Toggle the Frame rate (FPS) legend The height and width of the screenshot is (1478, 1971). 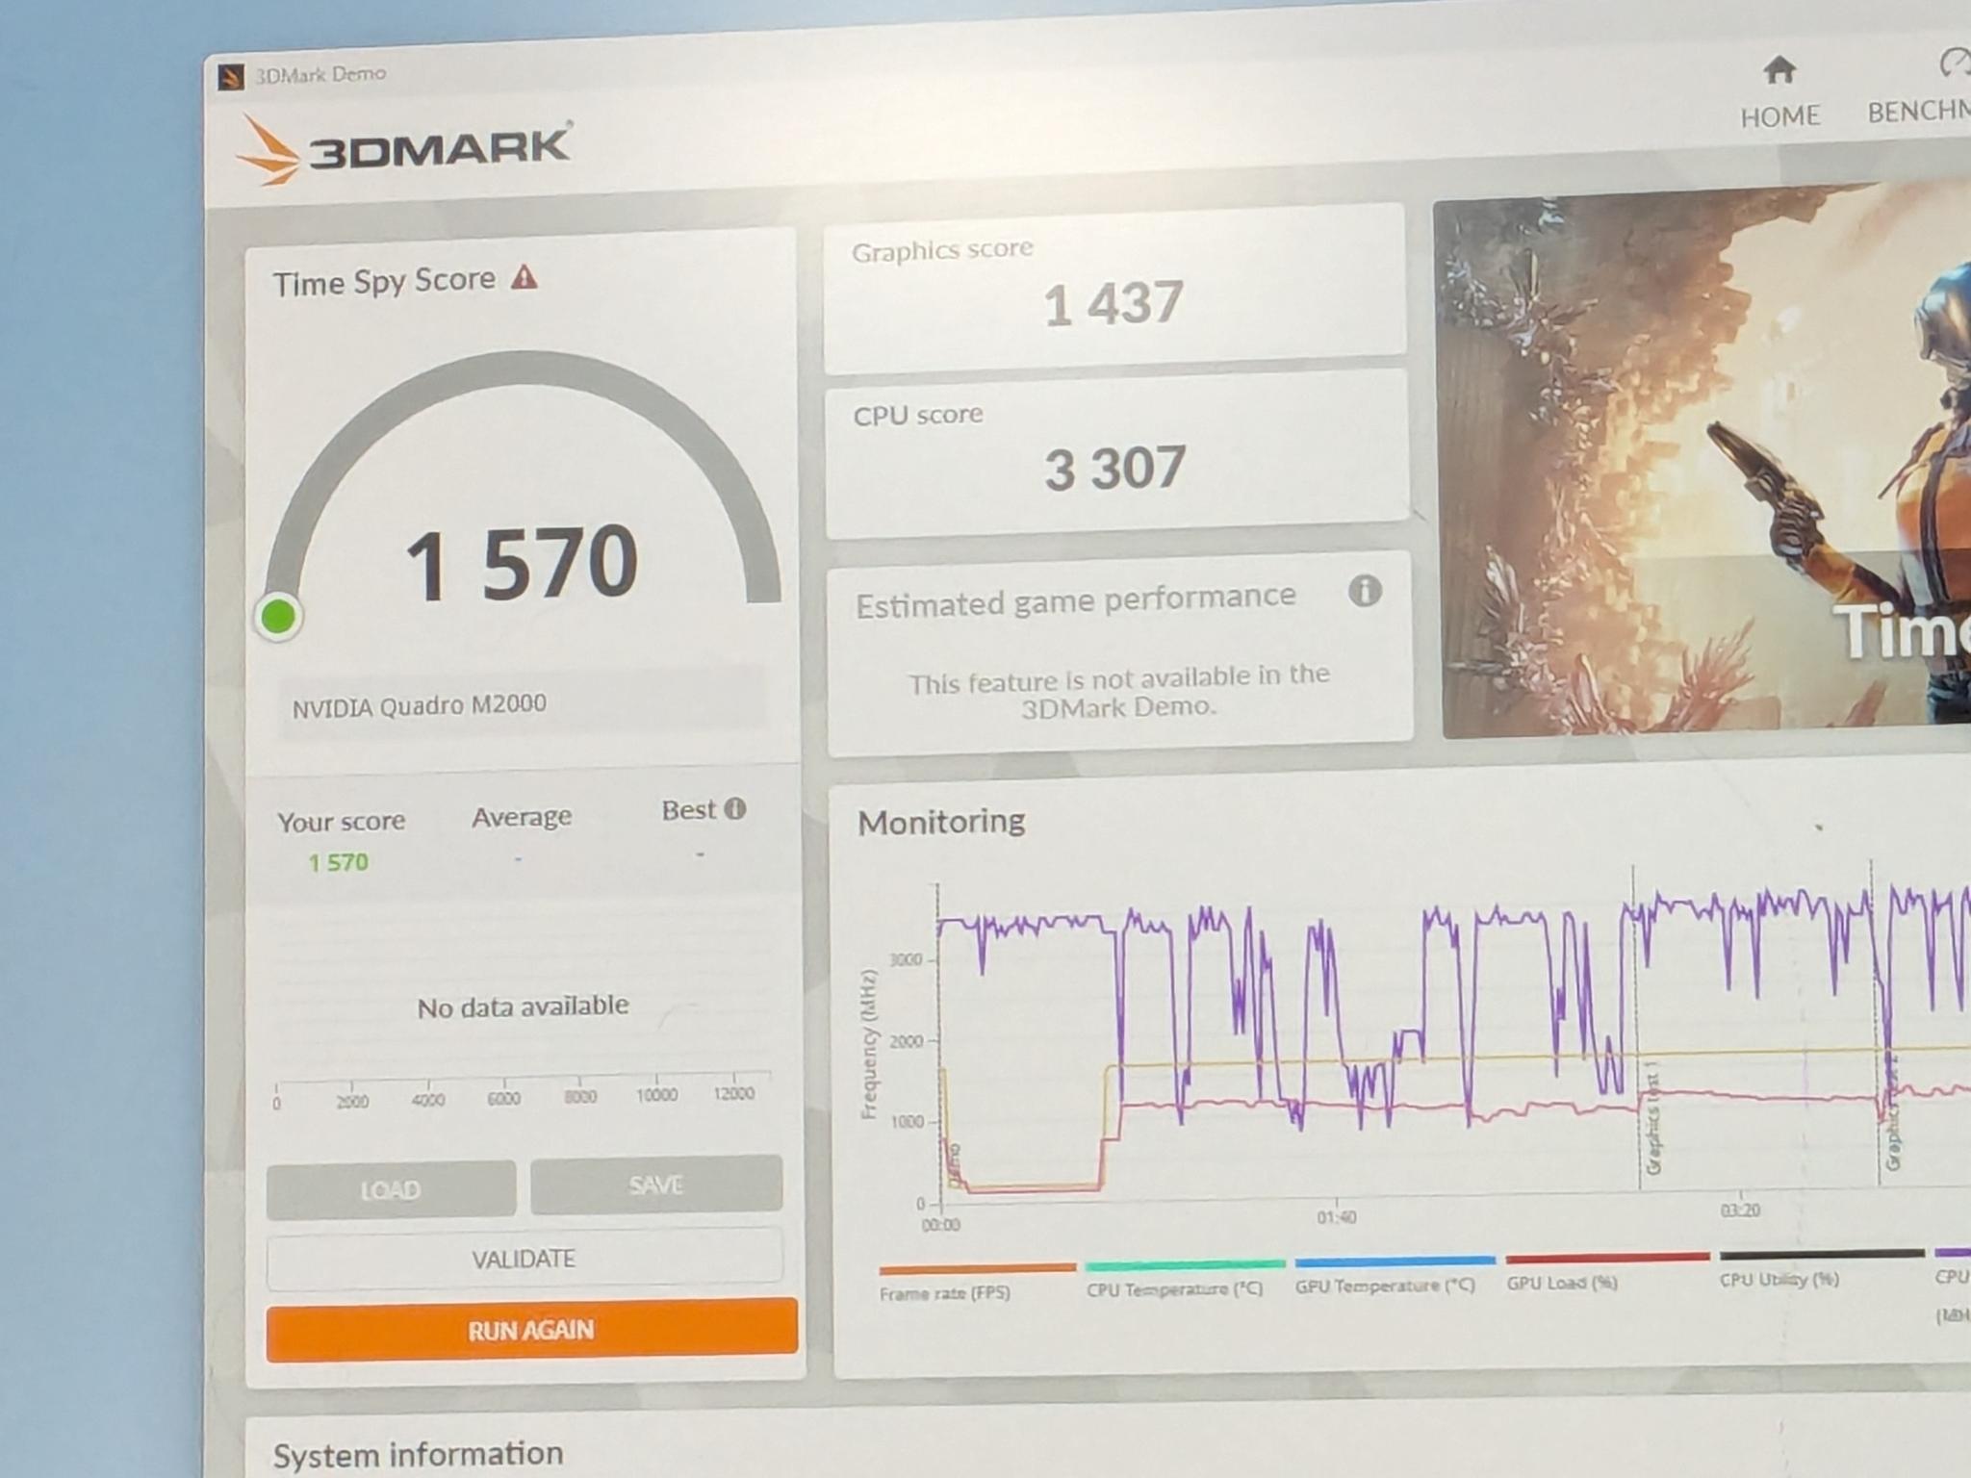(x=976, y=1284)
